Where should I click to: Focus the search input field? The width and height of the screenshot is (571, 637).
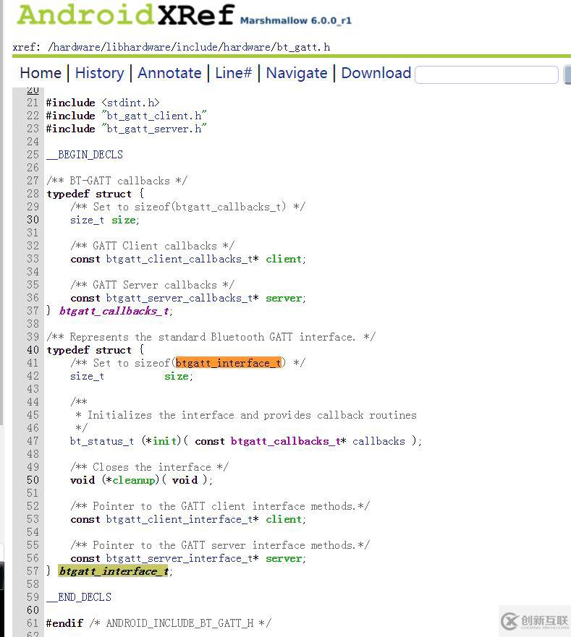tap(486, 74)
